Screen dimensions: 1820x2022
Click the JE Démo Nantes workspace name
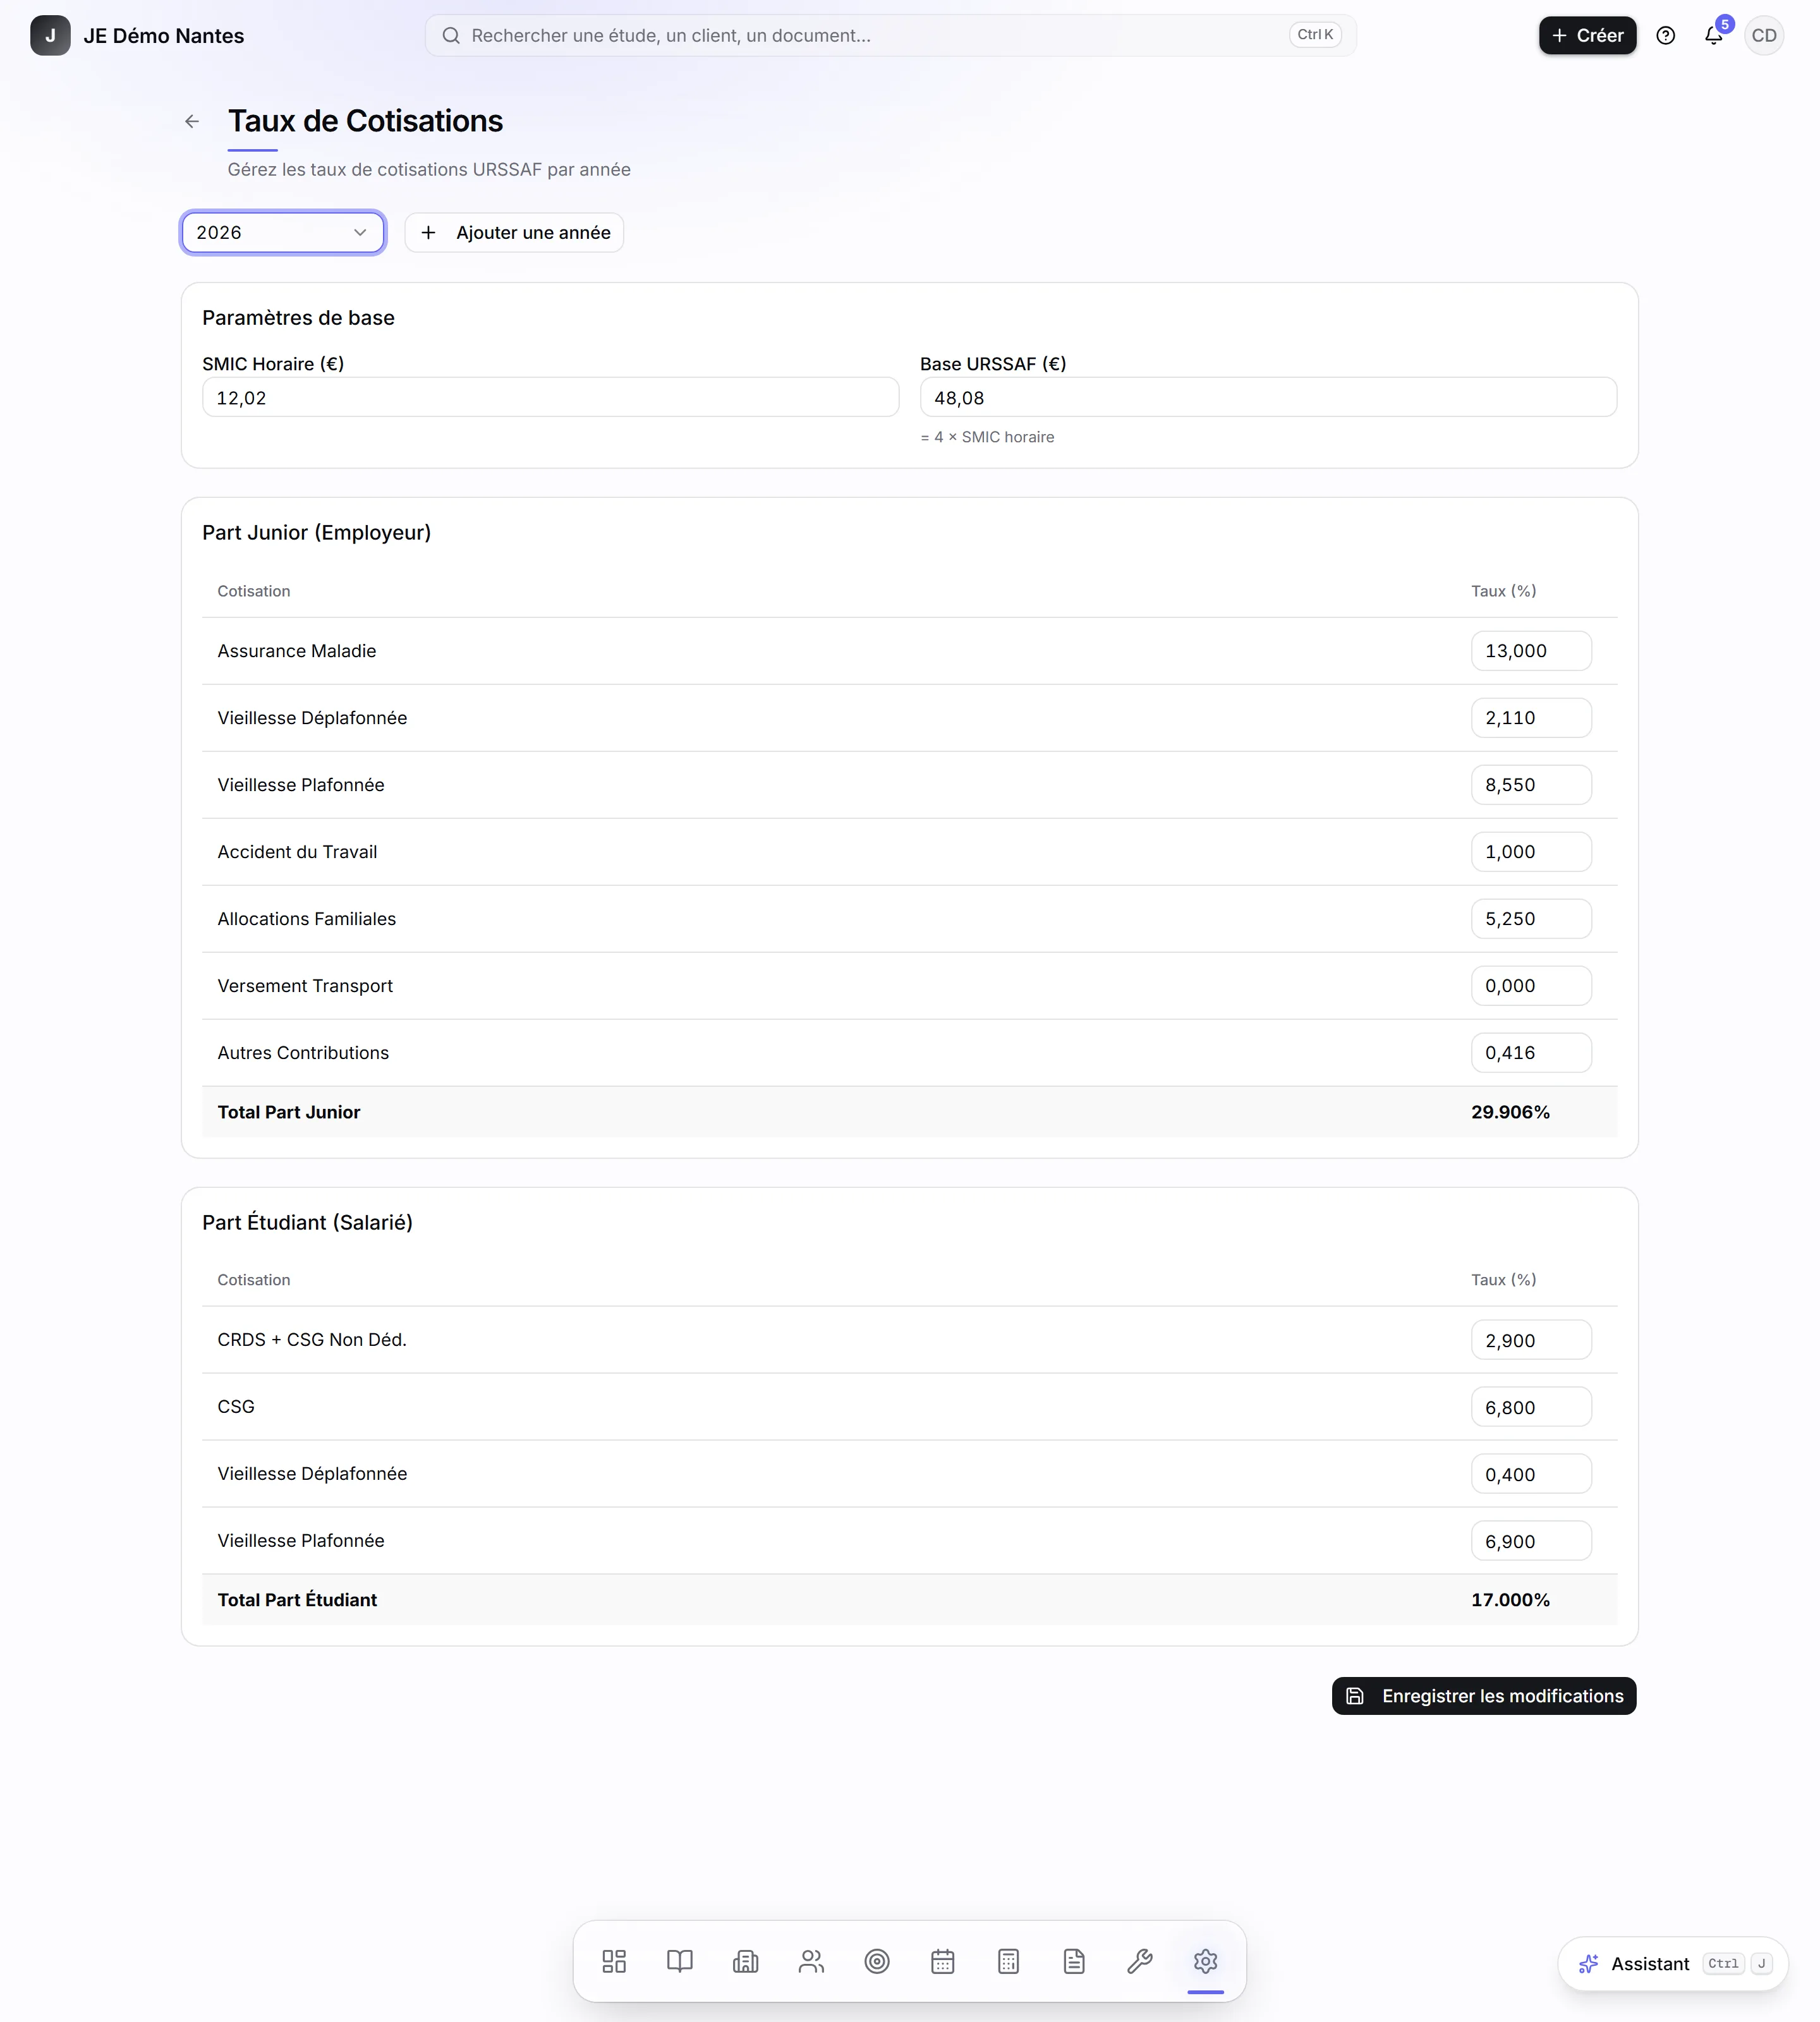point(164,36)
